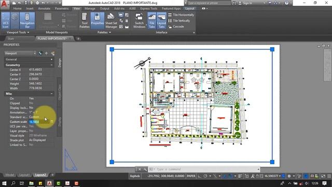
Task: Open Tool Palettes
Action: point(84,21)
